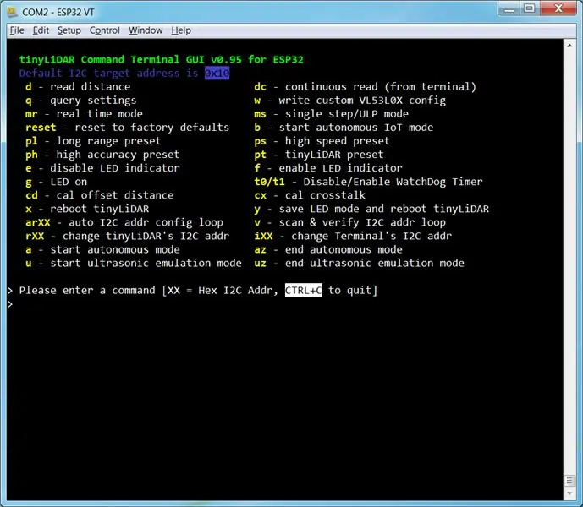Click the Tera Term title bar icon
Viewport: 583px width, 507px height.
click(13, 12)
